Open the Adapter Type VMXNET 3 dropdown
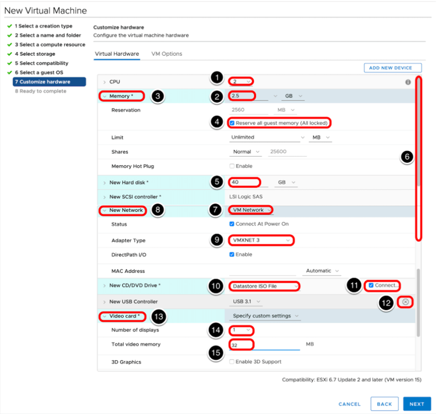Screen dimensions: 437x414 point(261,240)
